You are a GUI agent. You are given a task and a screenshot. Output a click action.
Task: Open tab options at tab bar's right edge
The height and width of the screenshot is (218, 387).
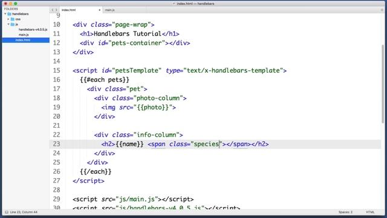pos(382,10)
